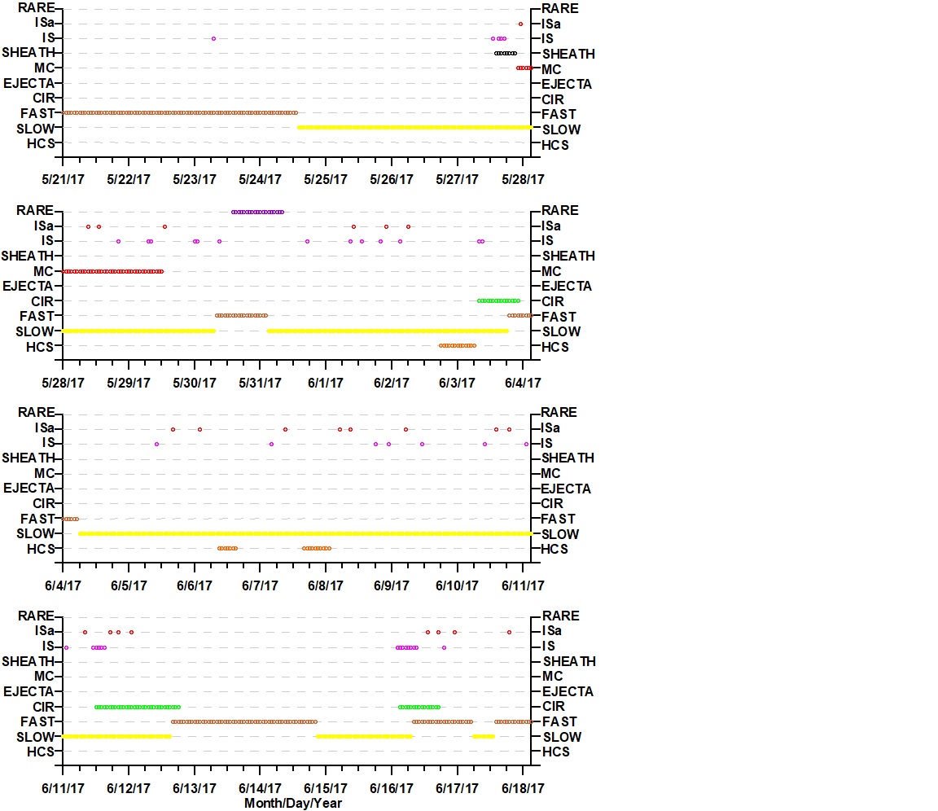
Task: Click the orange HCS cluster at 6/3/17
Action: point(458,346)
